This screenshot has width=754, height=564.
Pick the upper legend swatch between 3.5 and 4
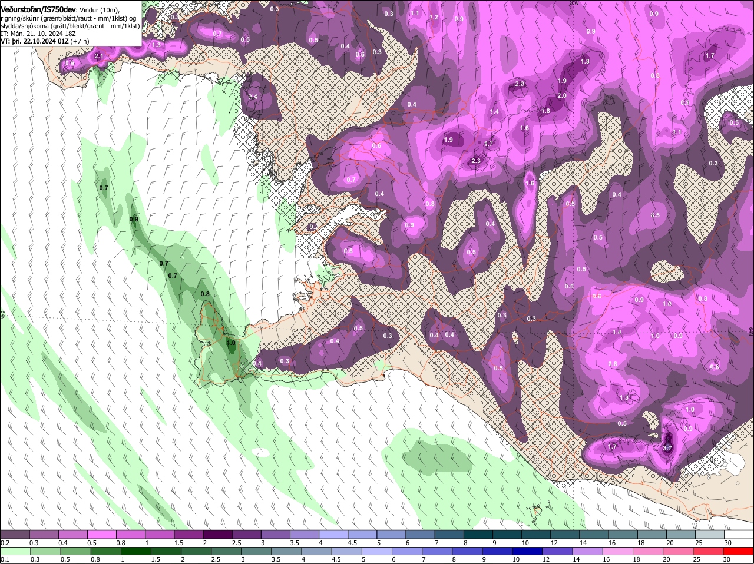click(306, 533)
